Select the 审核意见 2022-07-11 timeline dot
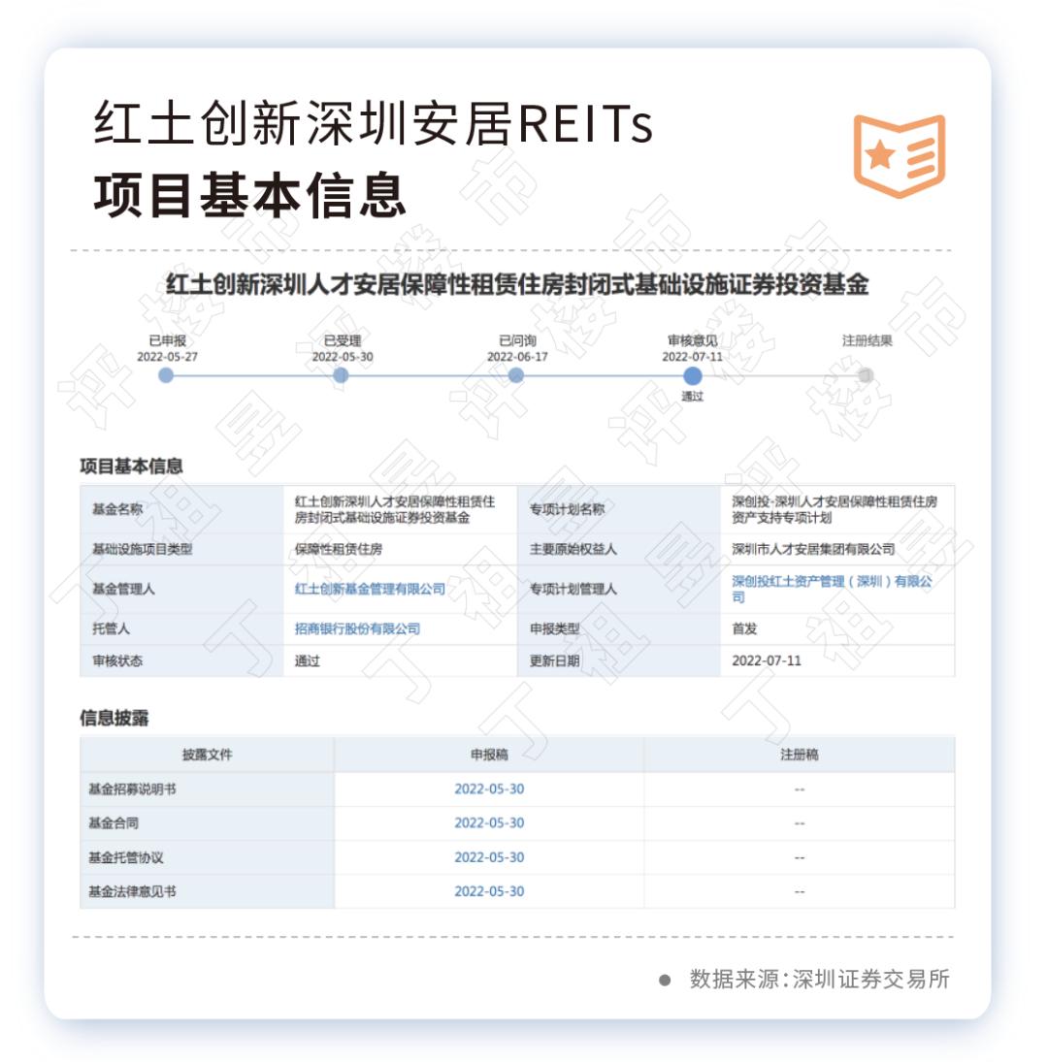This screenshot has height=1062, width=1048. pyautogui.click(x=692, y=375)
